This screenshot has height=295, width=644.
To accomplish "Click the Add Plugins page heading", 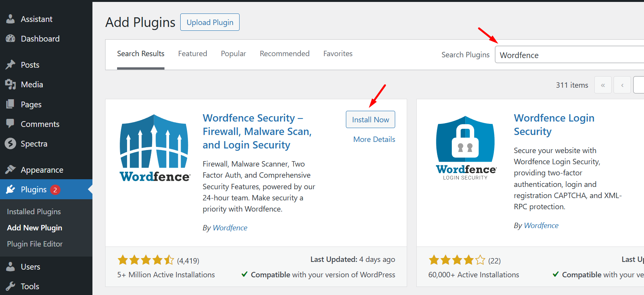I will 140,22.
